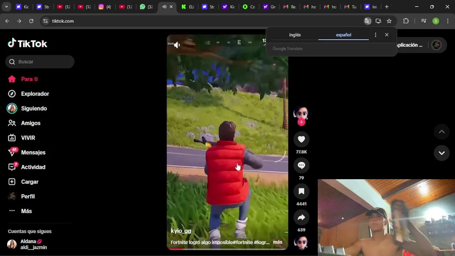This screenshot has height=256, width=455.
Task: Reload the TikTok page
Action: coord(31,21)
